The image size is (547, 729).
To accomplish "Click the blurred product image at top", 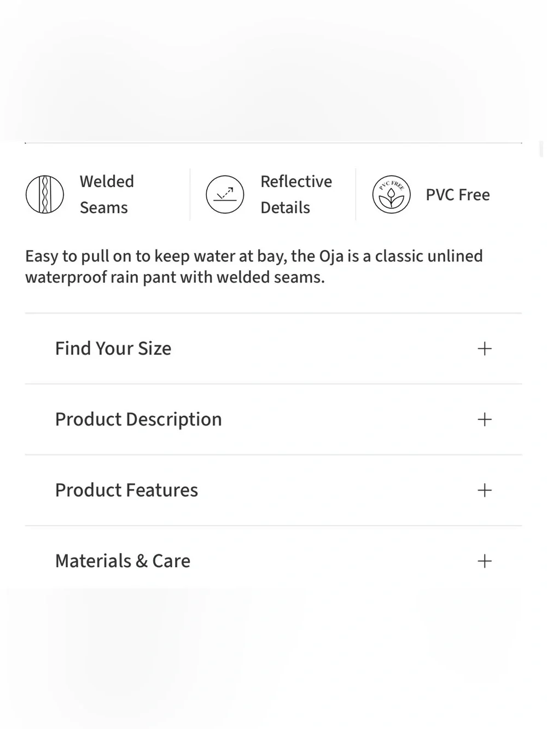I will 273,71.
